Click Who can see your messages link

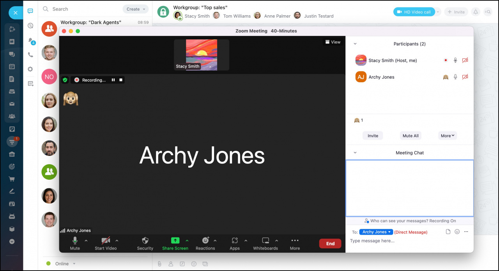coord(410,221)
